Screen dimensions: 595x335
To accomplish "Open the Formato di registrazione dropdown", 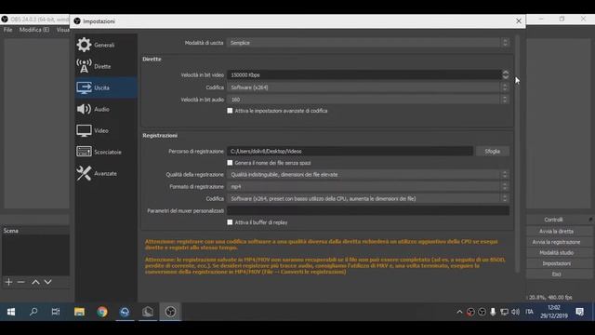I will [x=368, y=186].
